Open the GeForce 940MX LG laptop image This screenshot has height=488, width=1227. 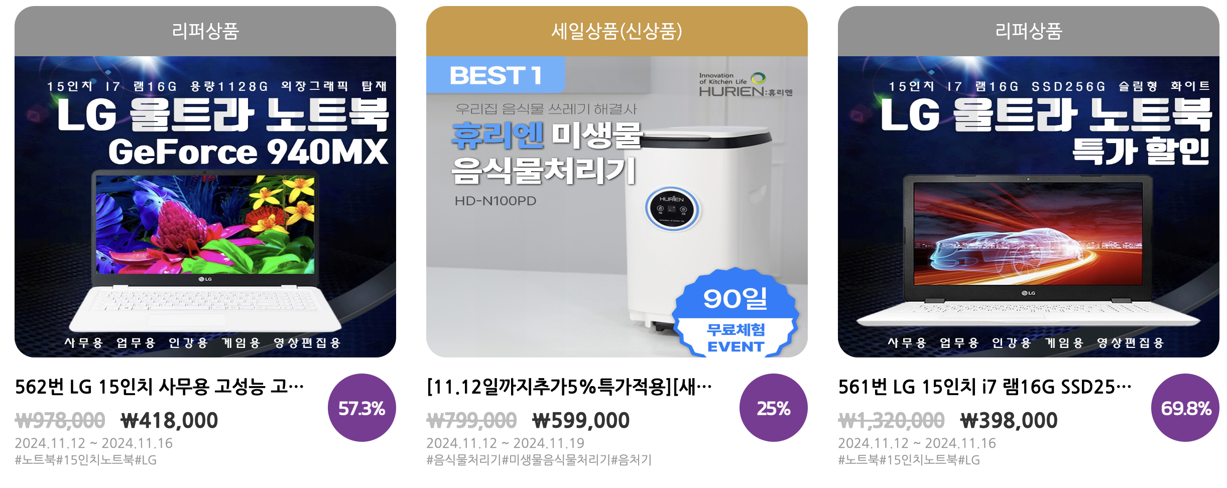(205, 207)
